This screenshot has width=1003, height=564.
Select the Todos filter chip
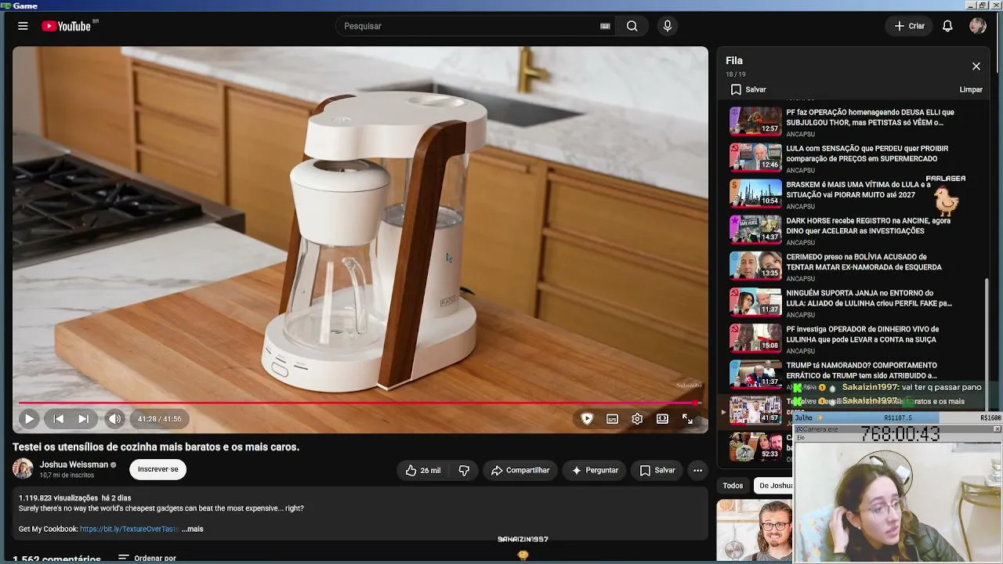tap(733, 486)
